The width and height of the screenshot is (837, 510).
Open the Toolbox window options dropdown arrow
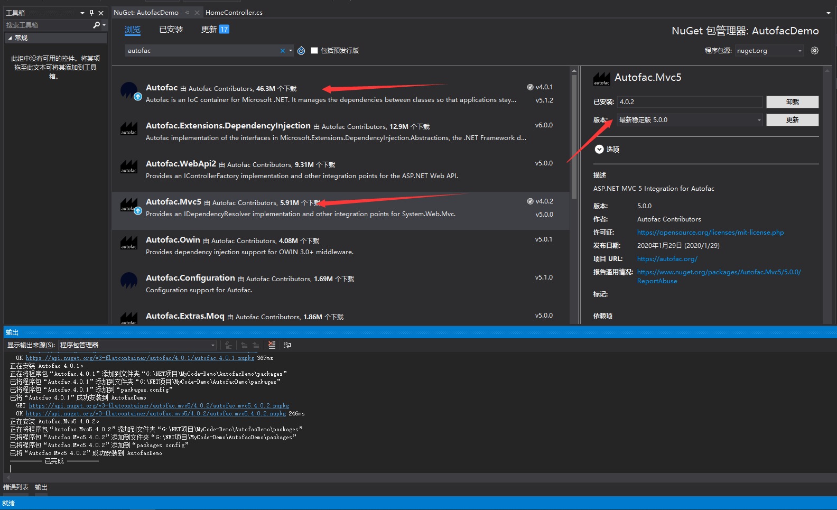[82, 13]
